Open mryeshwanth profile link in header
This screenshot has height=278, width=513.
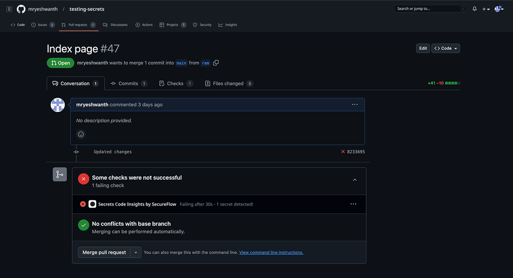pos(43,9)
